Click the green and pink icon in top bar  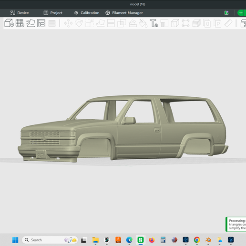(x=226, y=13)
